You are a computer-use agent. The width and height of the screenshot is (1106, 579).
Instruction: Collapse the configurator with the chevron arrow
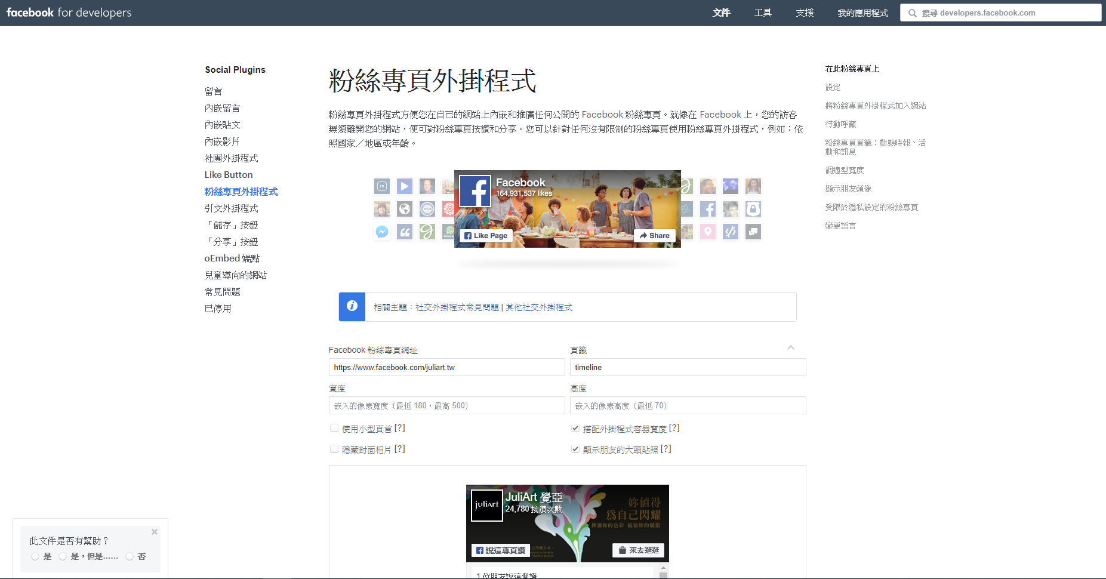791,347
